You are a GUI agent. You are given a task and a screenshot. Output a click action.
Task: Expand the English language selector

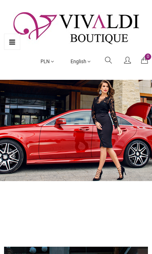pyautogui.click(x=80, y=62)
